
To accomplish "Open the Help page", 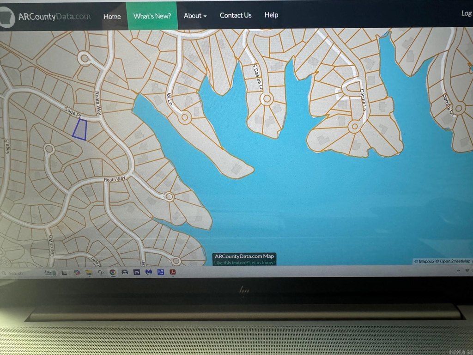I will click(271, 15).
